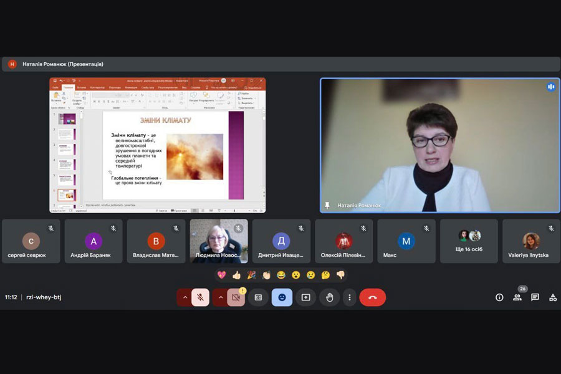Select Valeriya Ilnytska participant tile
The width and height of the screenshot is (561, 374).
click(x=531, y=241)
